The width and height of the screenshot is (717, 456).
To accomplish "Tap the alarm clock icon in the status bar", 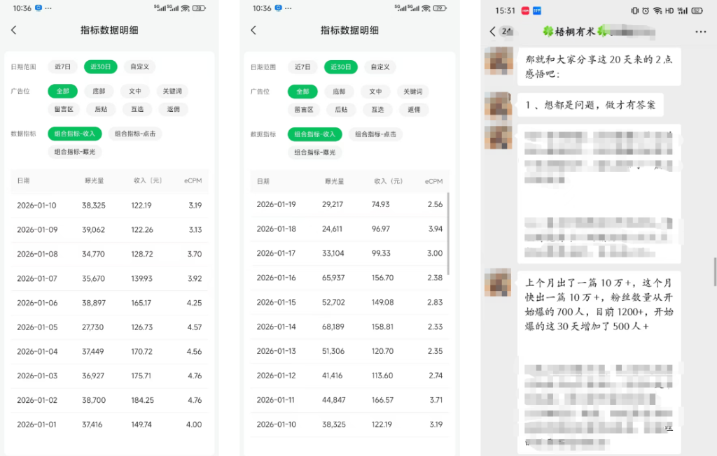I will [646, 10].
